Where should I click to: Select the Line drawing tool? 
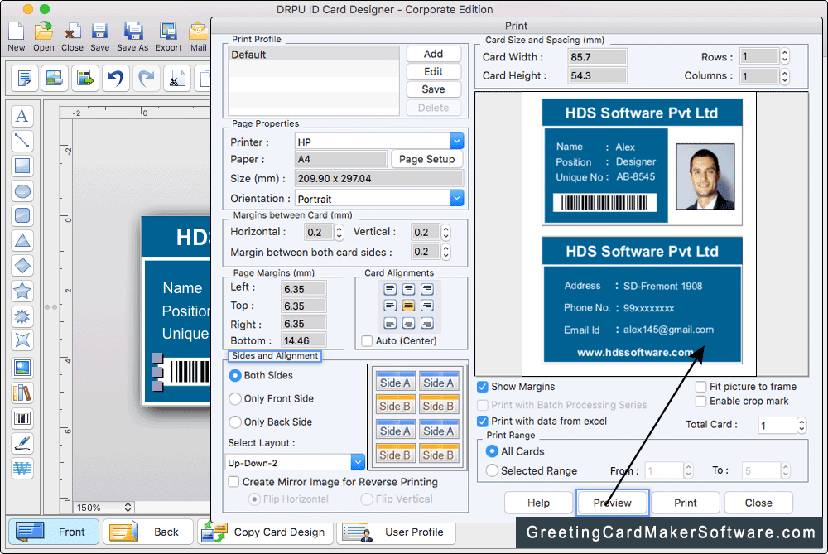pyautogui.click(x=22, y=141)
